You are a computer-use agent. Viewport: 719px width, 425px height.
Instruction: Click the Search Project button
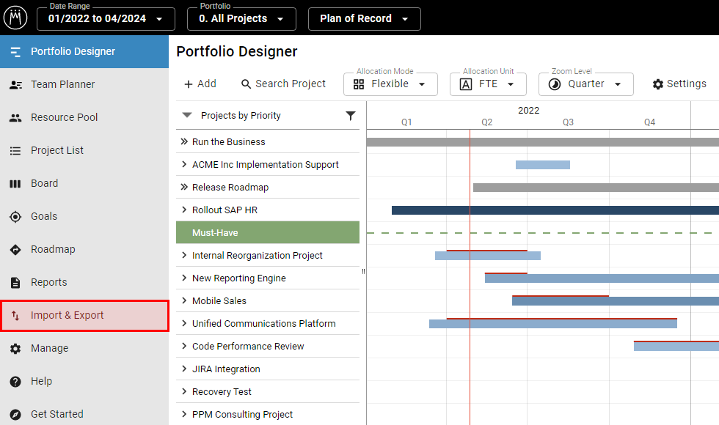click(283, 84)
